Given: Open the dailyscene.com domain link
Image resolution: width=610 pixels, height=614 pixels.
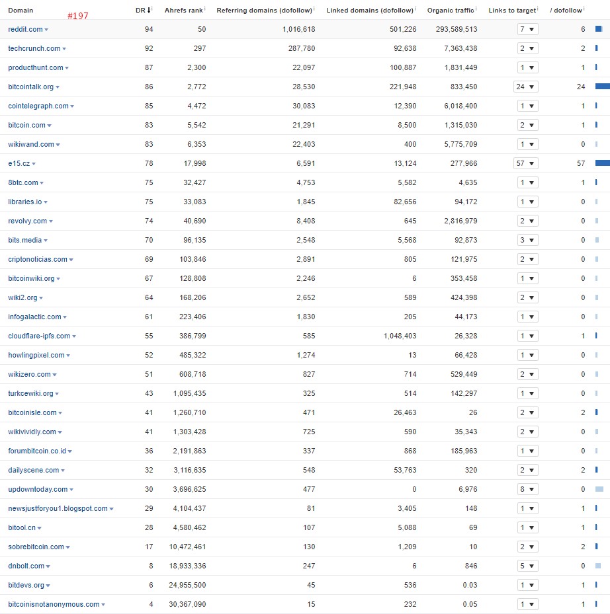Looking at the screenshot, I should (33, 471).
